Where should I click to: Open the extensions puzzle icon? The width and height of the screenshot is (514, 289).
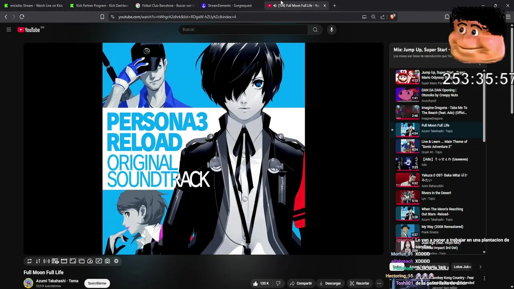[447, 17]
